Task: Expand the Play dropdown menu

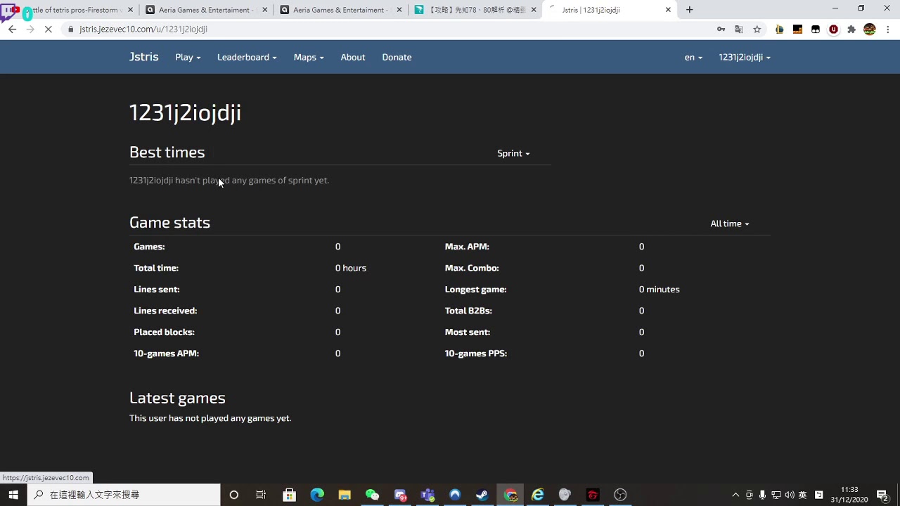Action: coord(188,57)
